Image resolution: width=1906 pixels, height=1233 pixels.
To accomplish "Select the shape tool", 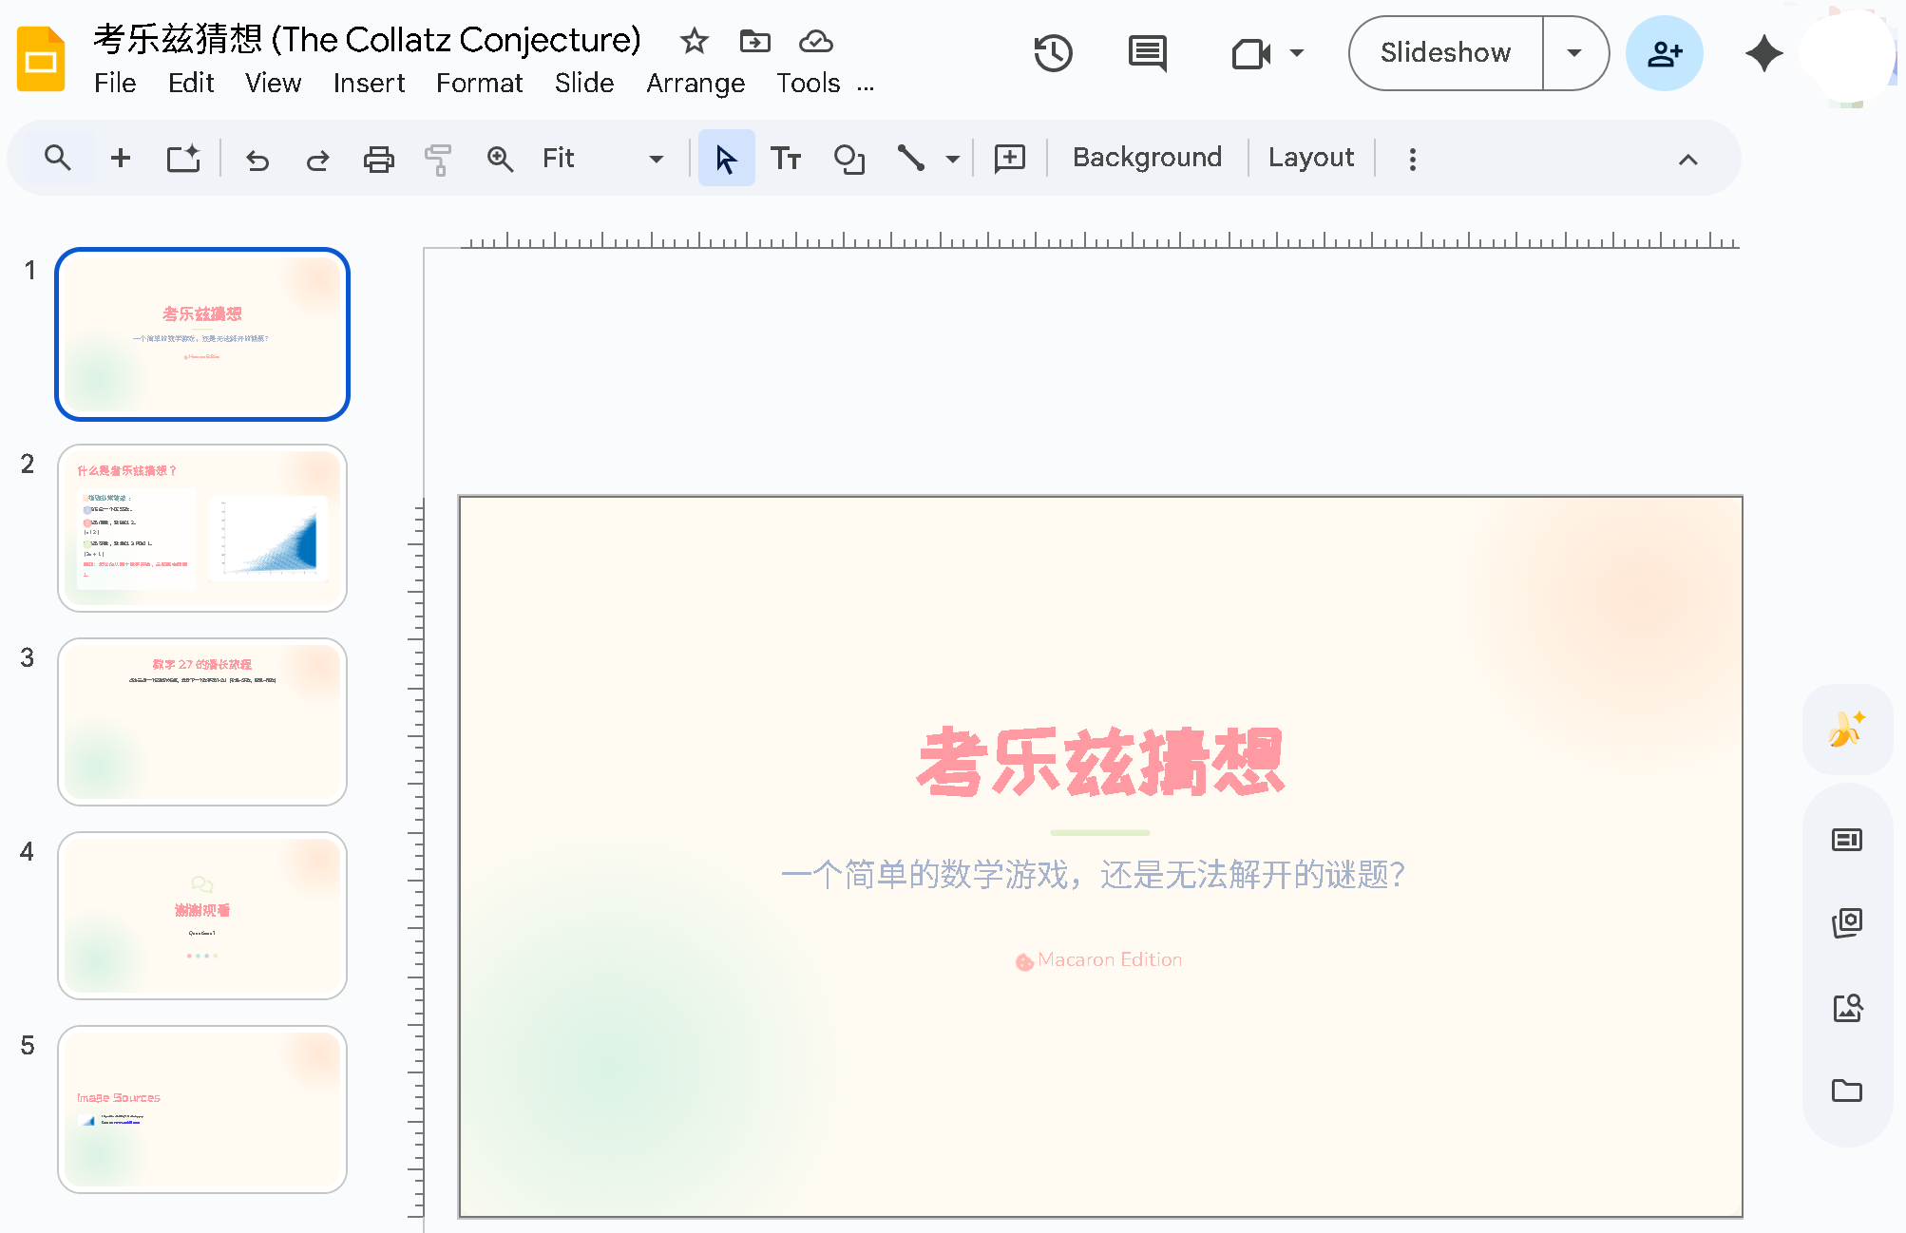I will [x=848, y=159].
